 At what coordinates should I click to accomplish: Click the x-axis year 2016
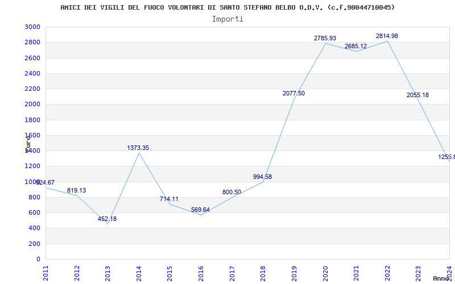[x=201, y=273]
